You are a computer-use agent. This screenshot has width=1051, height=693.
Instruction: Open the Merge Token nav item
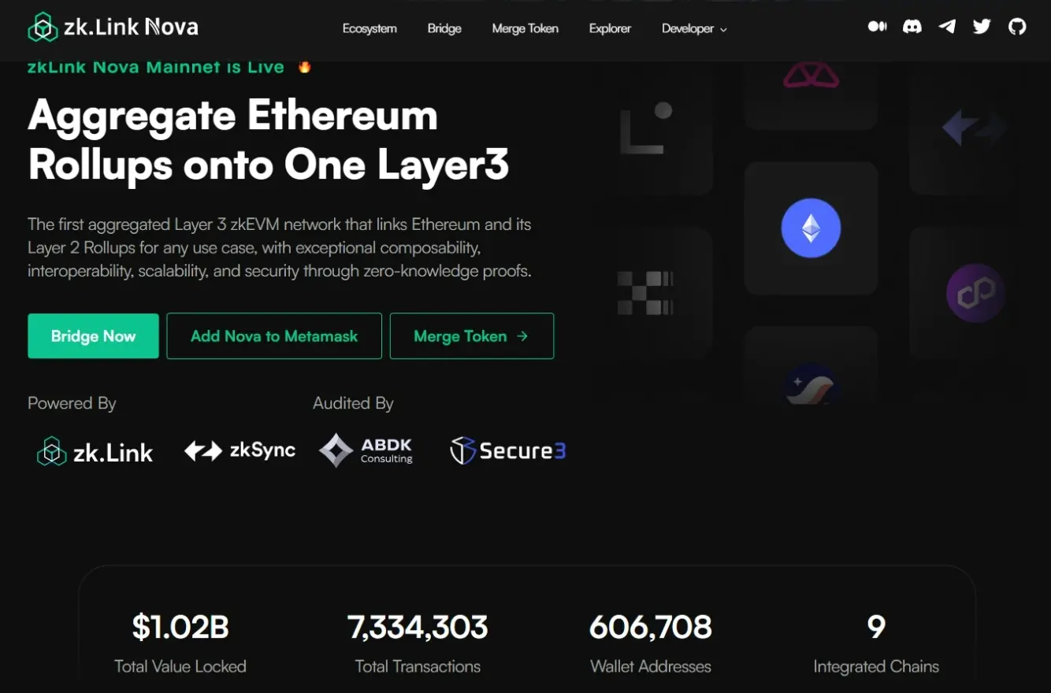point(525,28)
